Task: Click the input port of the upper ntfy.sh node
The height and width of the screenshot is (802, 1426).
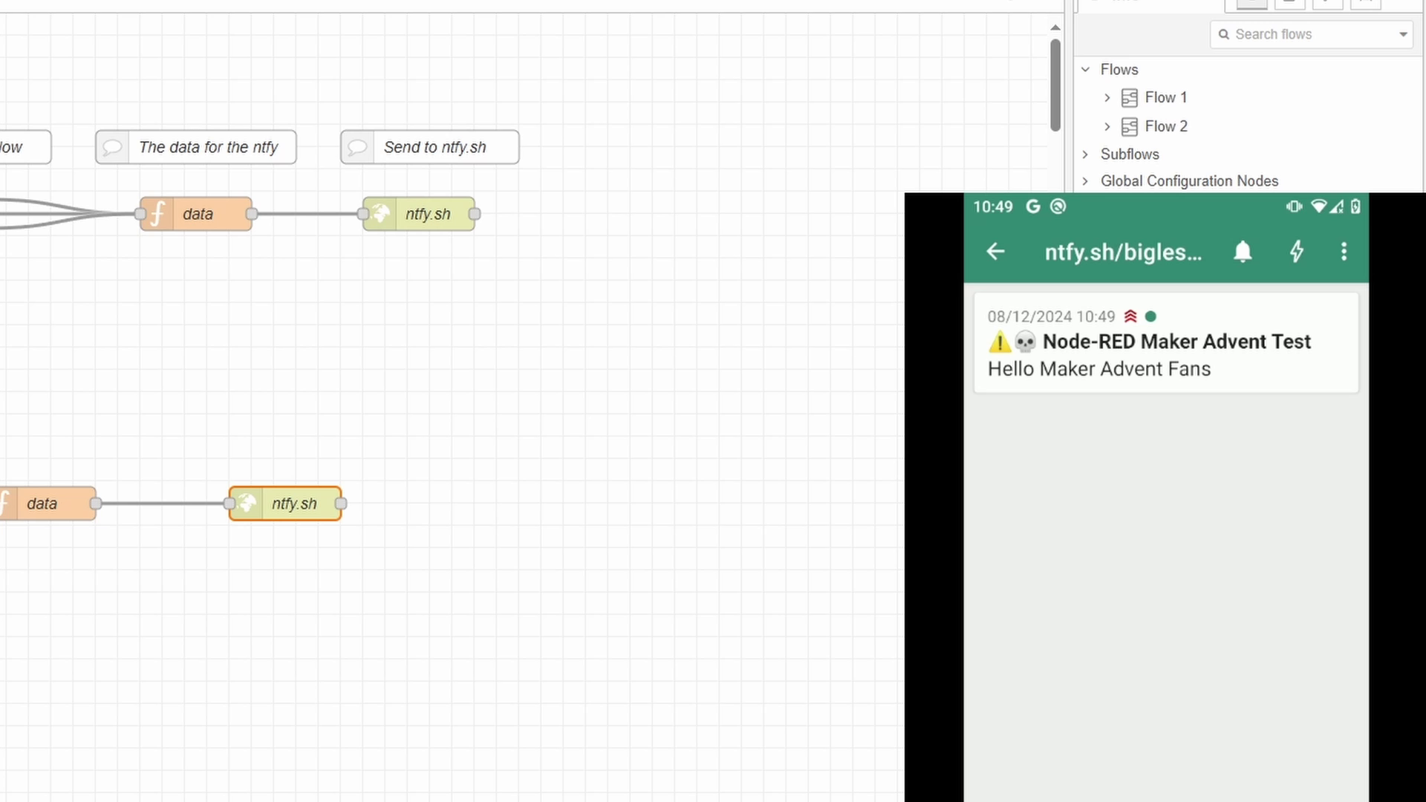Action: pos(363,214)
